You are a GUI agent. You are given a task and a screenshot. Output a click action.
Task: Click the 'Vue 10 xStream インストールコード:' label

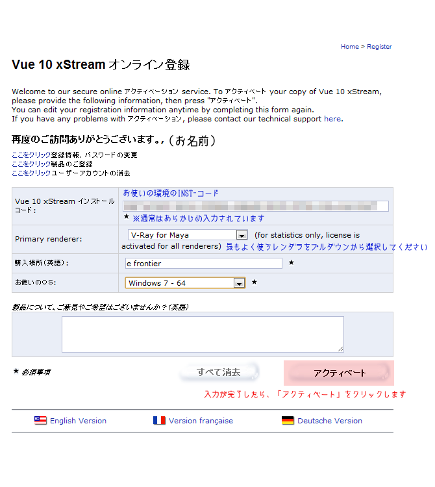coord(64,206)
